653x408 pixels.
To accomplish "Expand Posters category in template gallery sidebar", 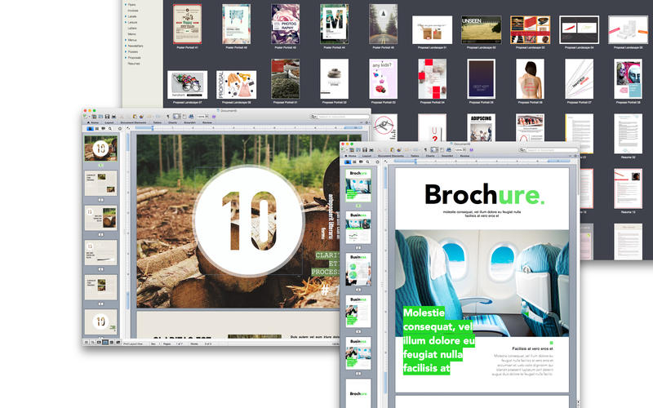I will pyautogui.click(x=126, y=51).
